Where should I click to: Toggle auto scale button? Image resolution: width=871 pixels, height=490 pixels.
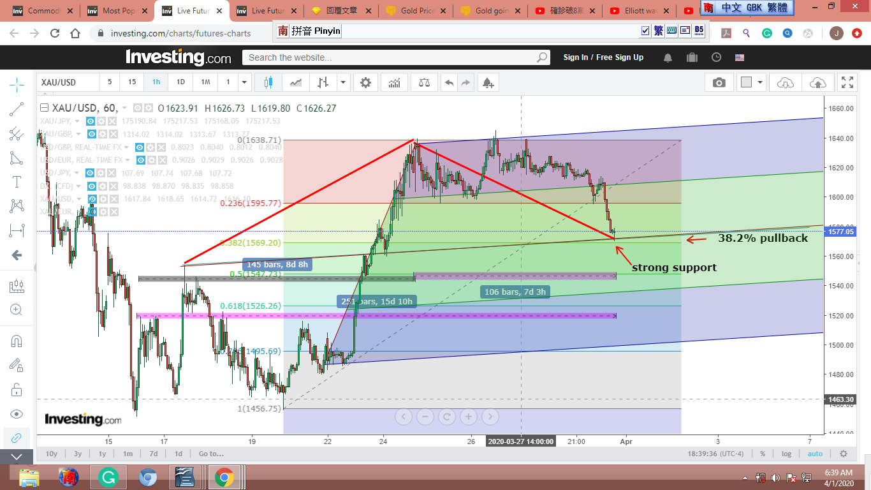click(815, 454)
